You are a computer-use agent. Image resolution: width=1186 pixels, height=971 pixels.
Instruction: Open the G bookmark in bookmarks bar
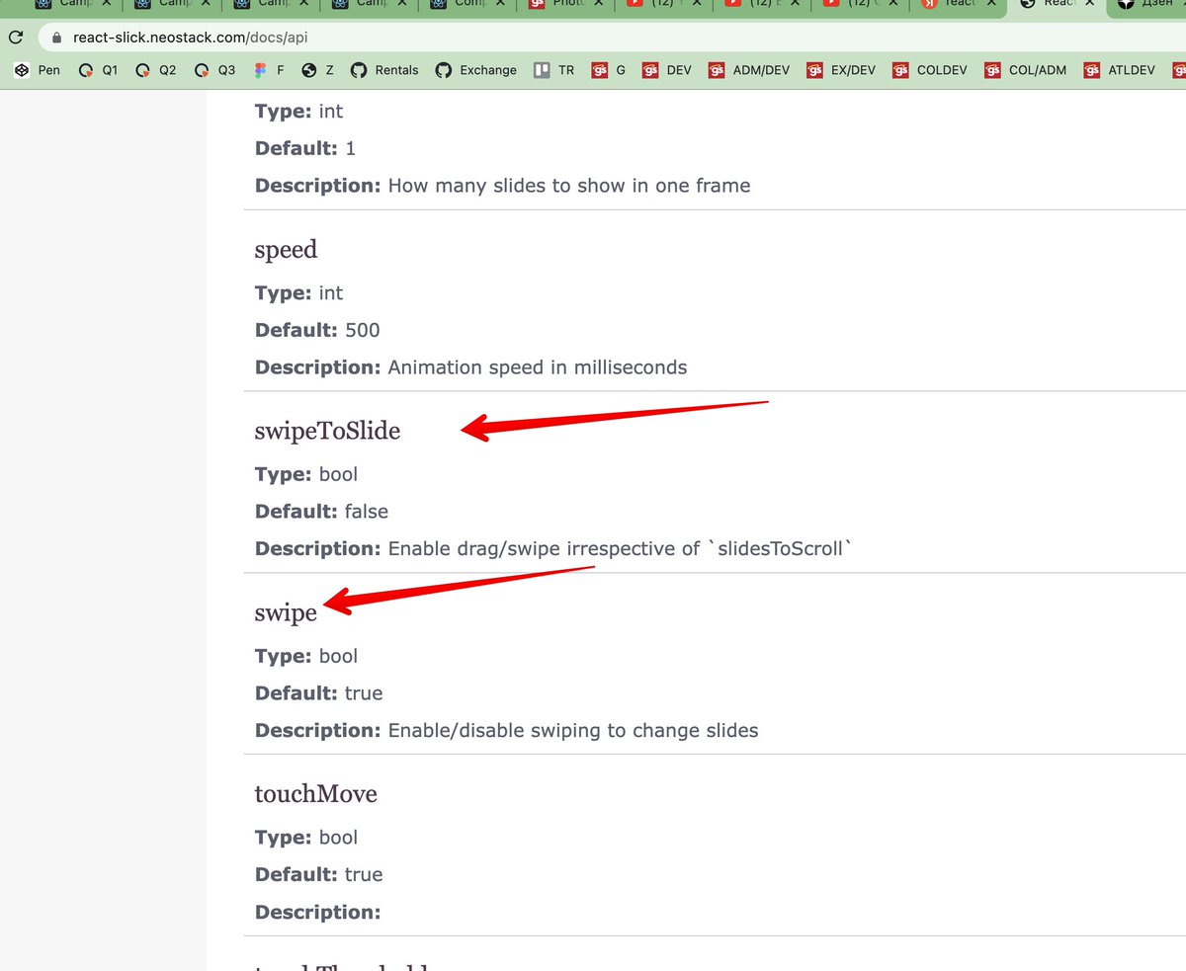click(609, 70)
